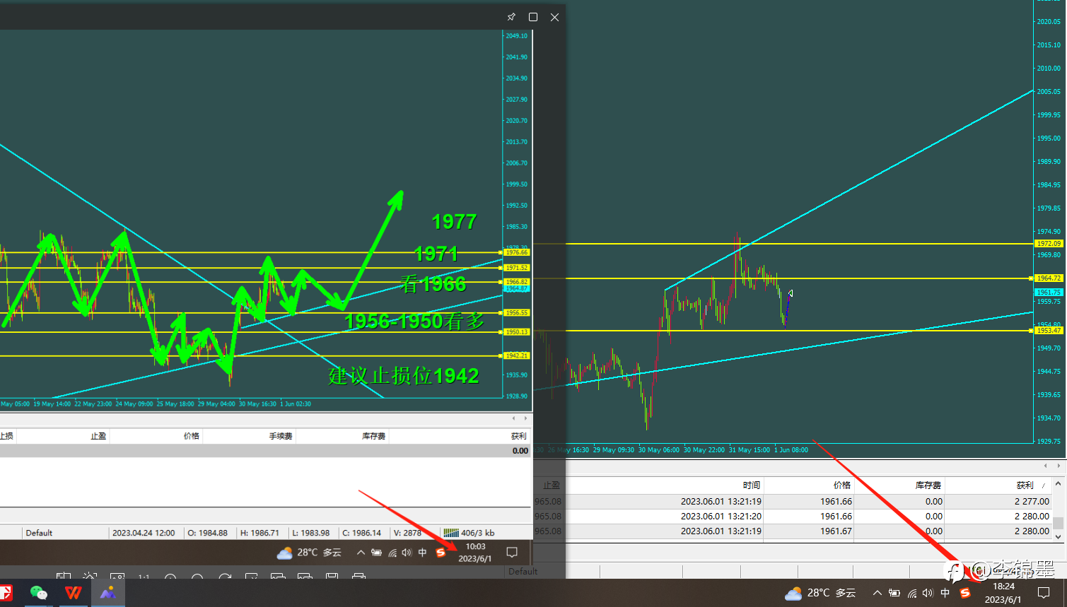Click the 手续费 column header in left window
This screenshot has height=607, width=1067.
[281, 436]
